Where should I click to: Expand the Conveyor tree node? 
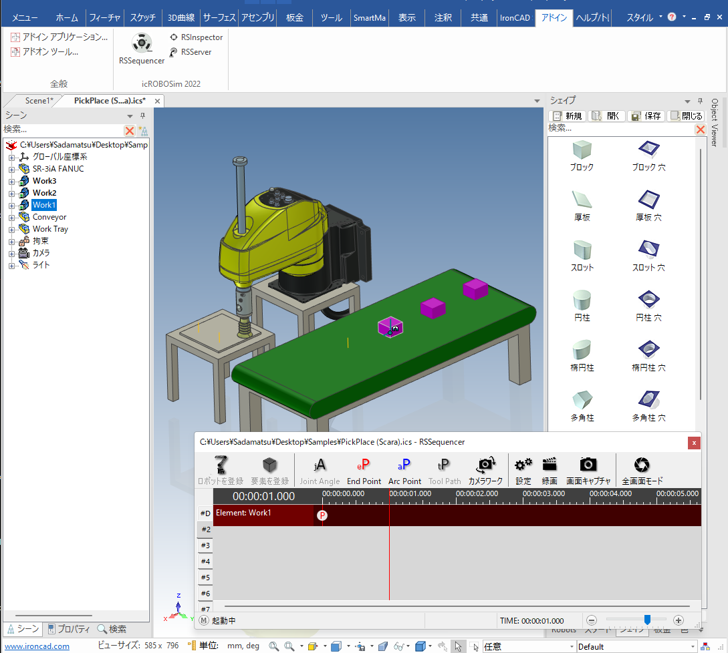coord(11,217)
